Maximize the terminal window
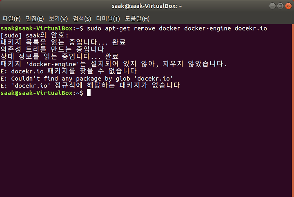This screenshot has height=197, width=294. (x=280, y=6)
